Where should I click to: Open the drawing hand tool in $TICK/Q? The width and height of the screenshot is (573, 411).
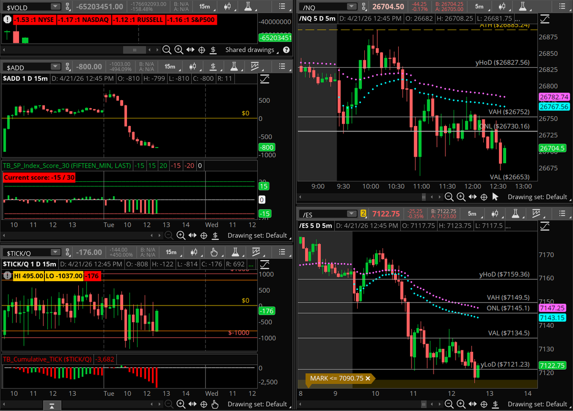[214, 252]
